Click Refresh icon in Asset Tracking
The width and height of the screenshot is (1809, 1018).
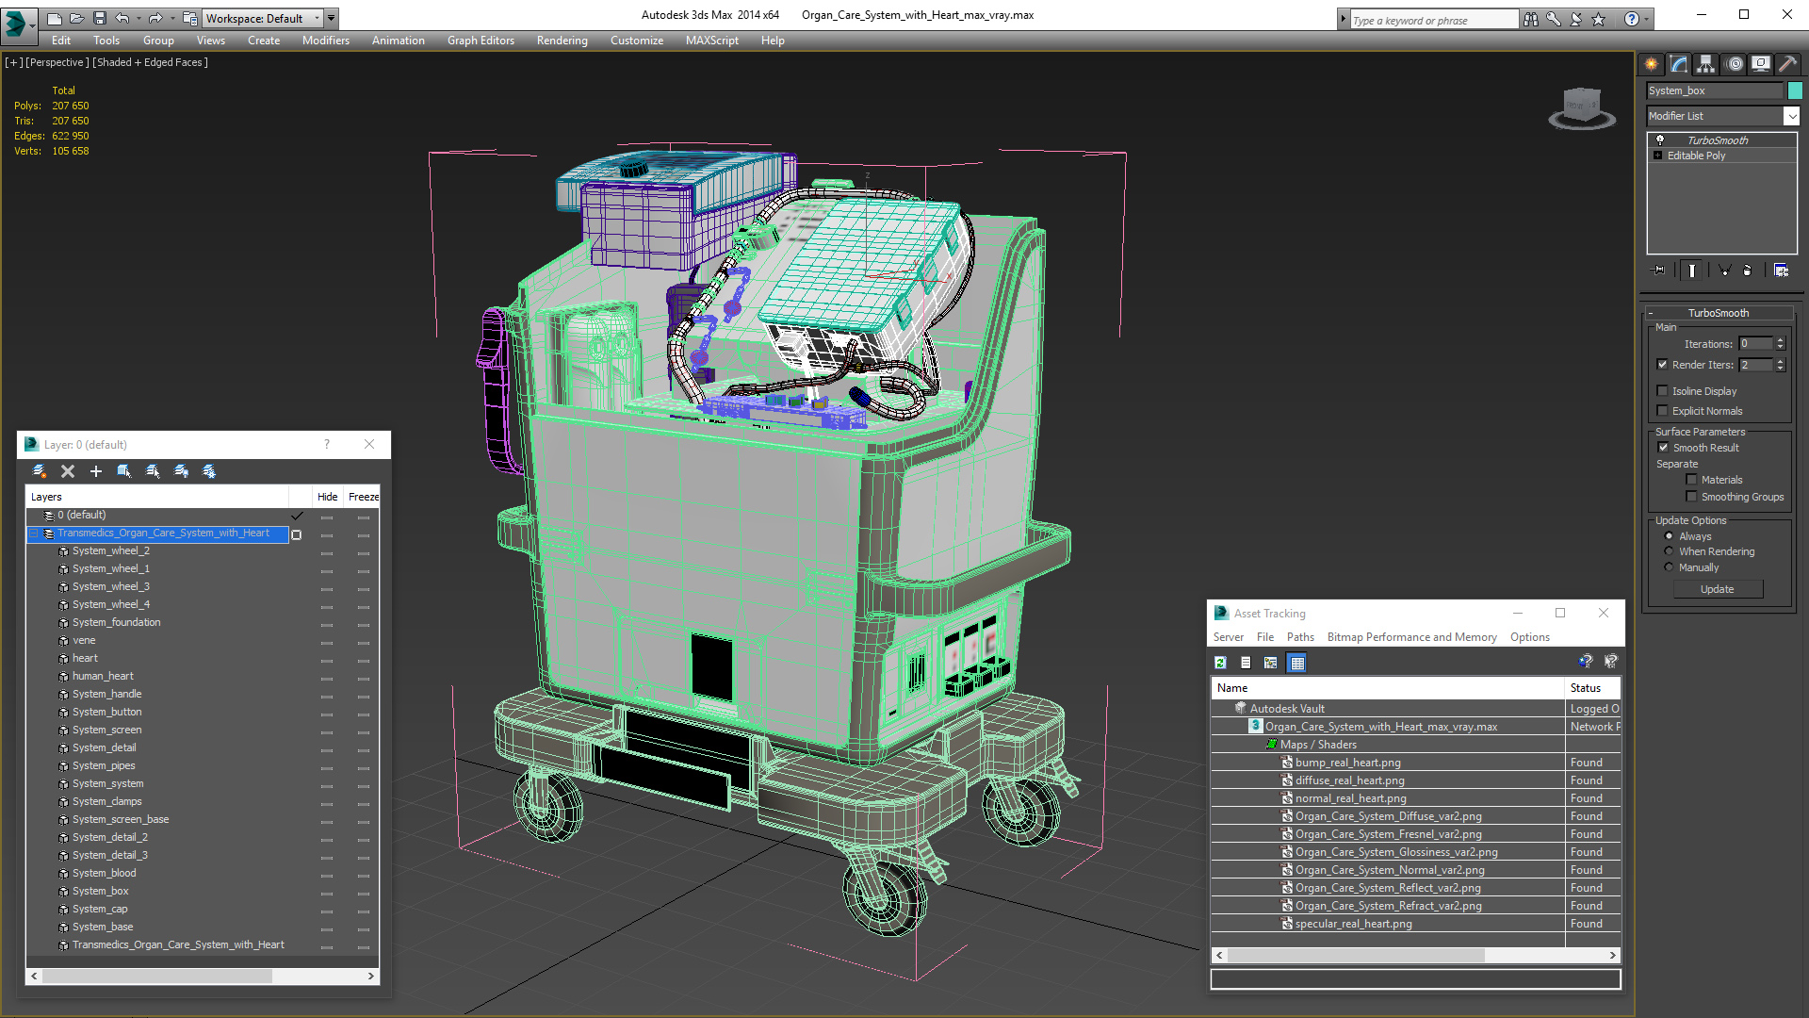click(1220, 663)
